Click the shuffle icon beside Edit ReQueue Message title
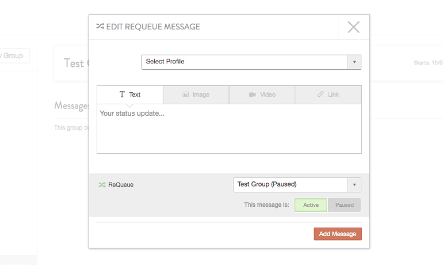 (100, 26)
